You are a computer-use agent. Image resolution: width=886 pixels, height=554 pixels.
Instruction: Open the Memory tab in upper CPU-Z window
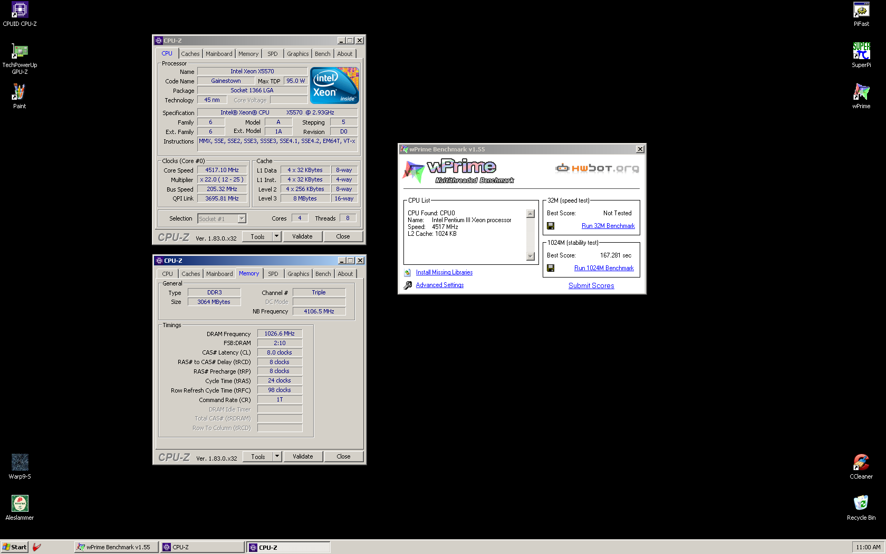tap(248, 54)
